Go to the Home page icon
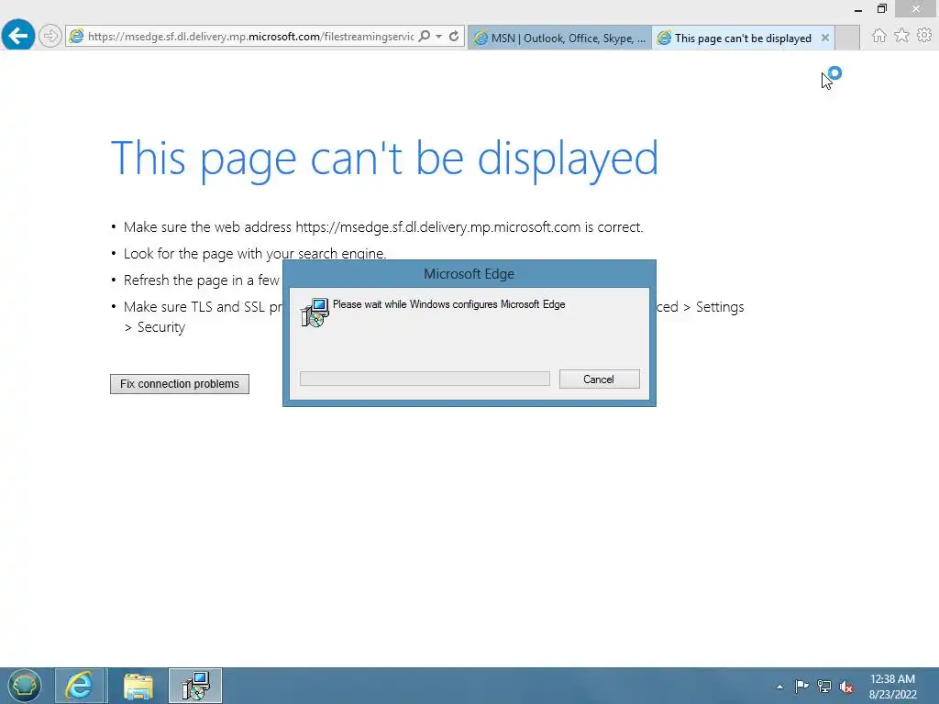Image resolution: width=939 pixels, height=704 pixels. pyautogui.click(x=878, y=36)
